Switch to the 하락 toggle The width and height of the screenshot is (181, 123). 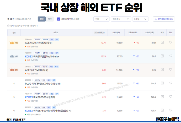point(50,19)
